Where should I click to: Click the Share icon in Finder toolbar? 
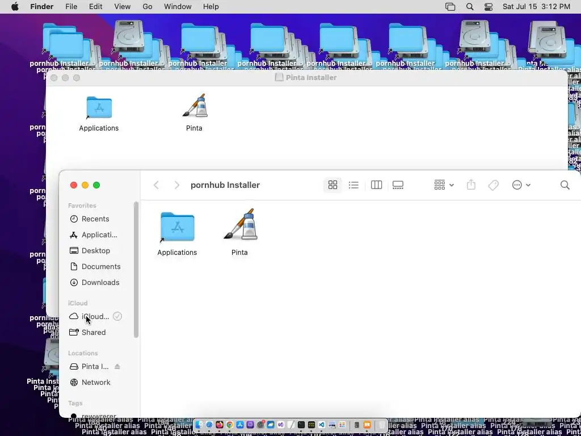[x=471, y=185]
